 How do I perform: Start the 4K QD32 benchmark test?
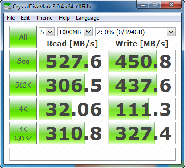pyautogui.click(x=23, y=133)
